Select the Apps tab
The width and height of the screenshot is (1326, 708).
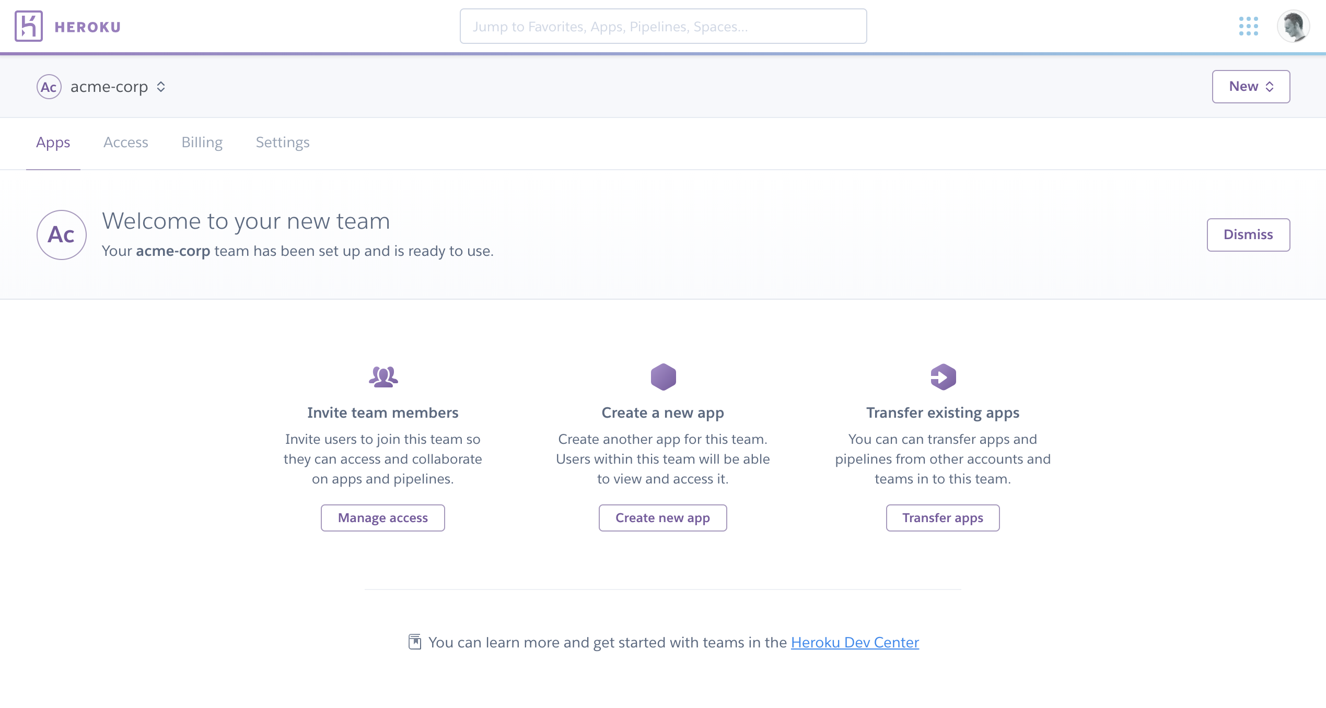53,142
